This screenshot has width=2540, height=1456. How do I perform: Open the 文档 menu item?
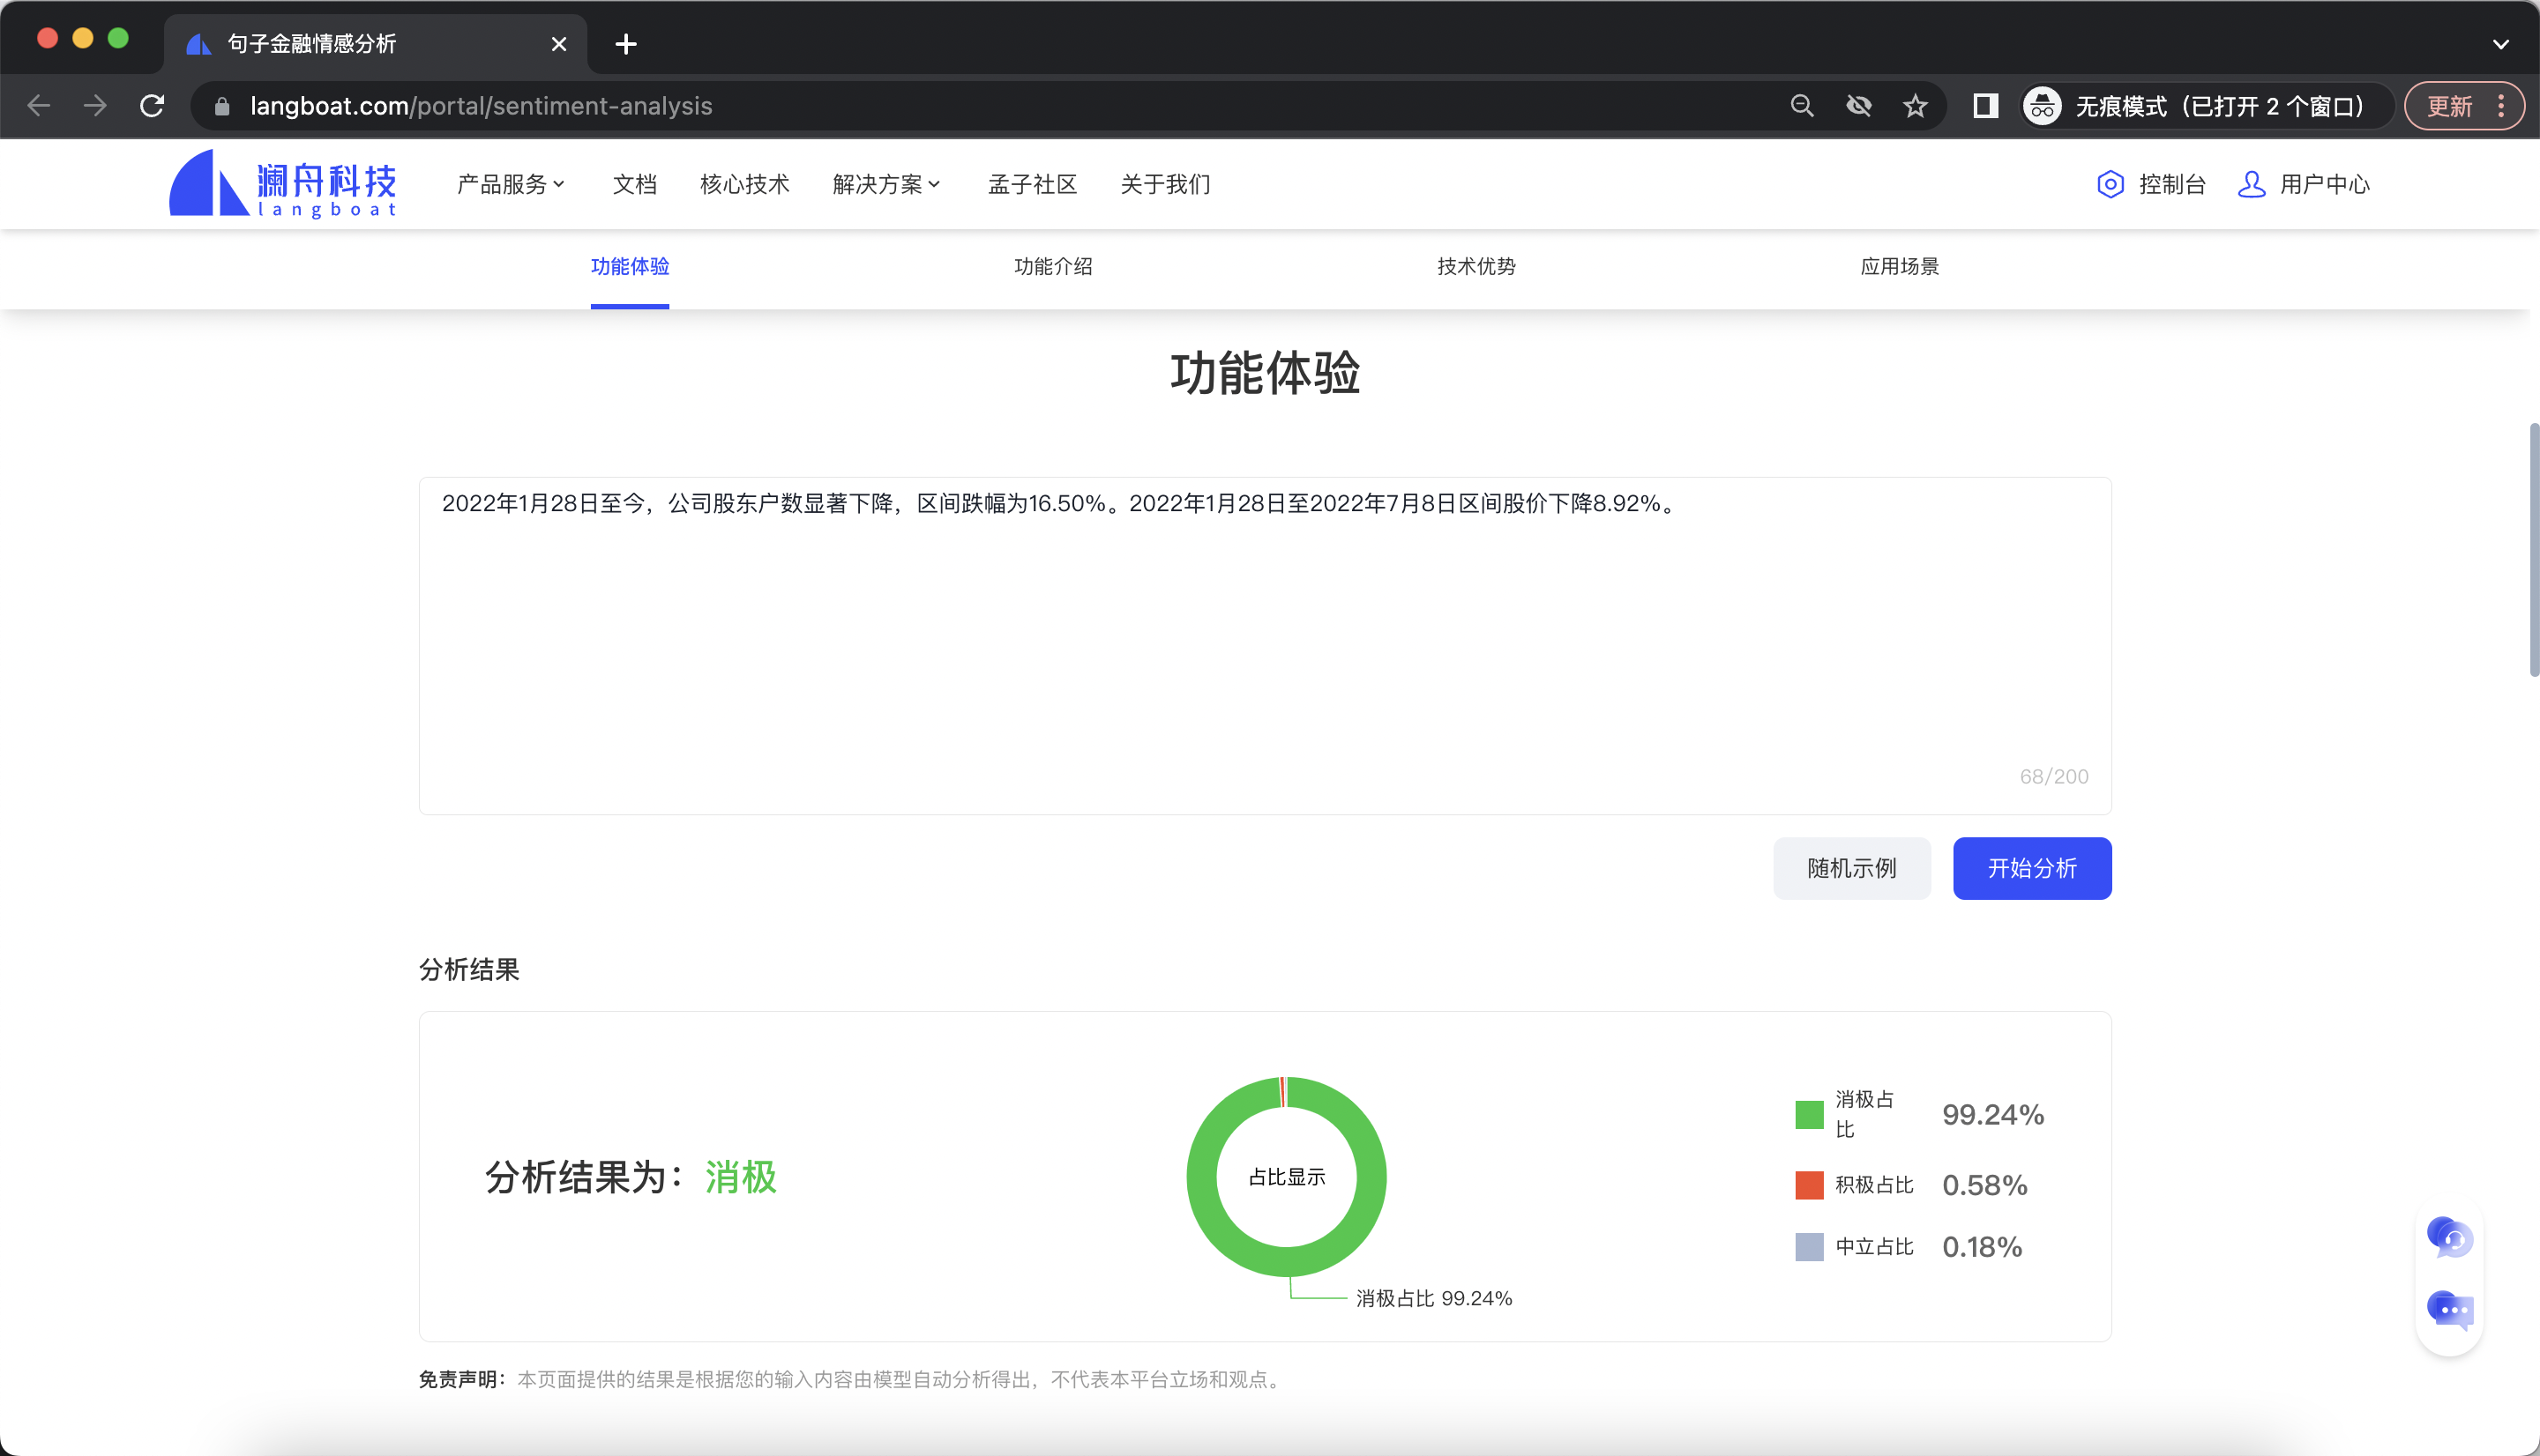click(x=634, y=184)
